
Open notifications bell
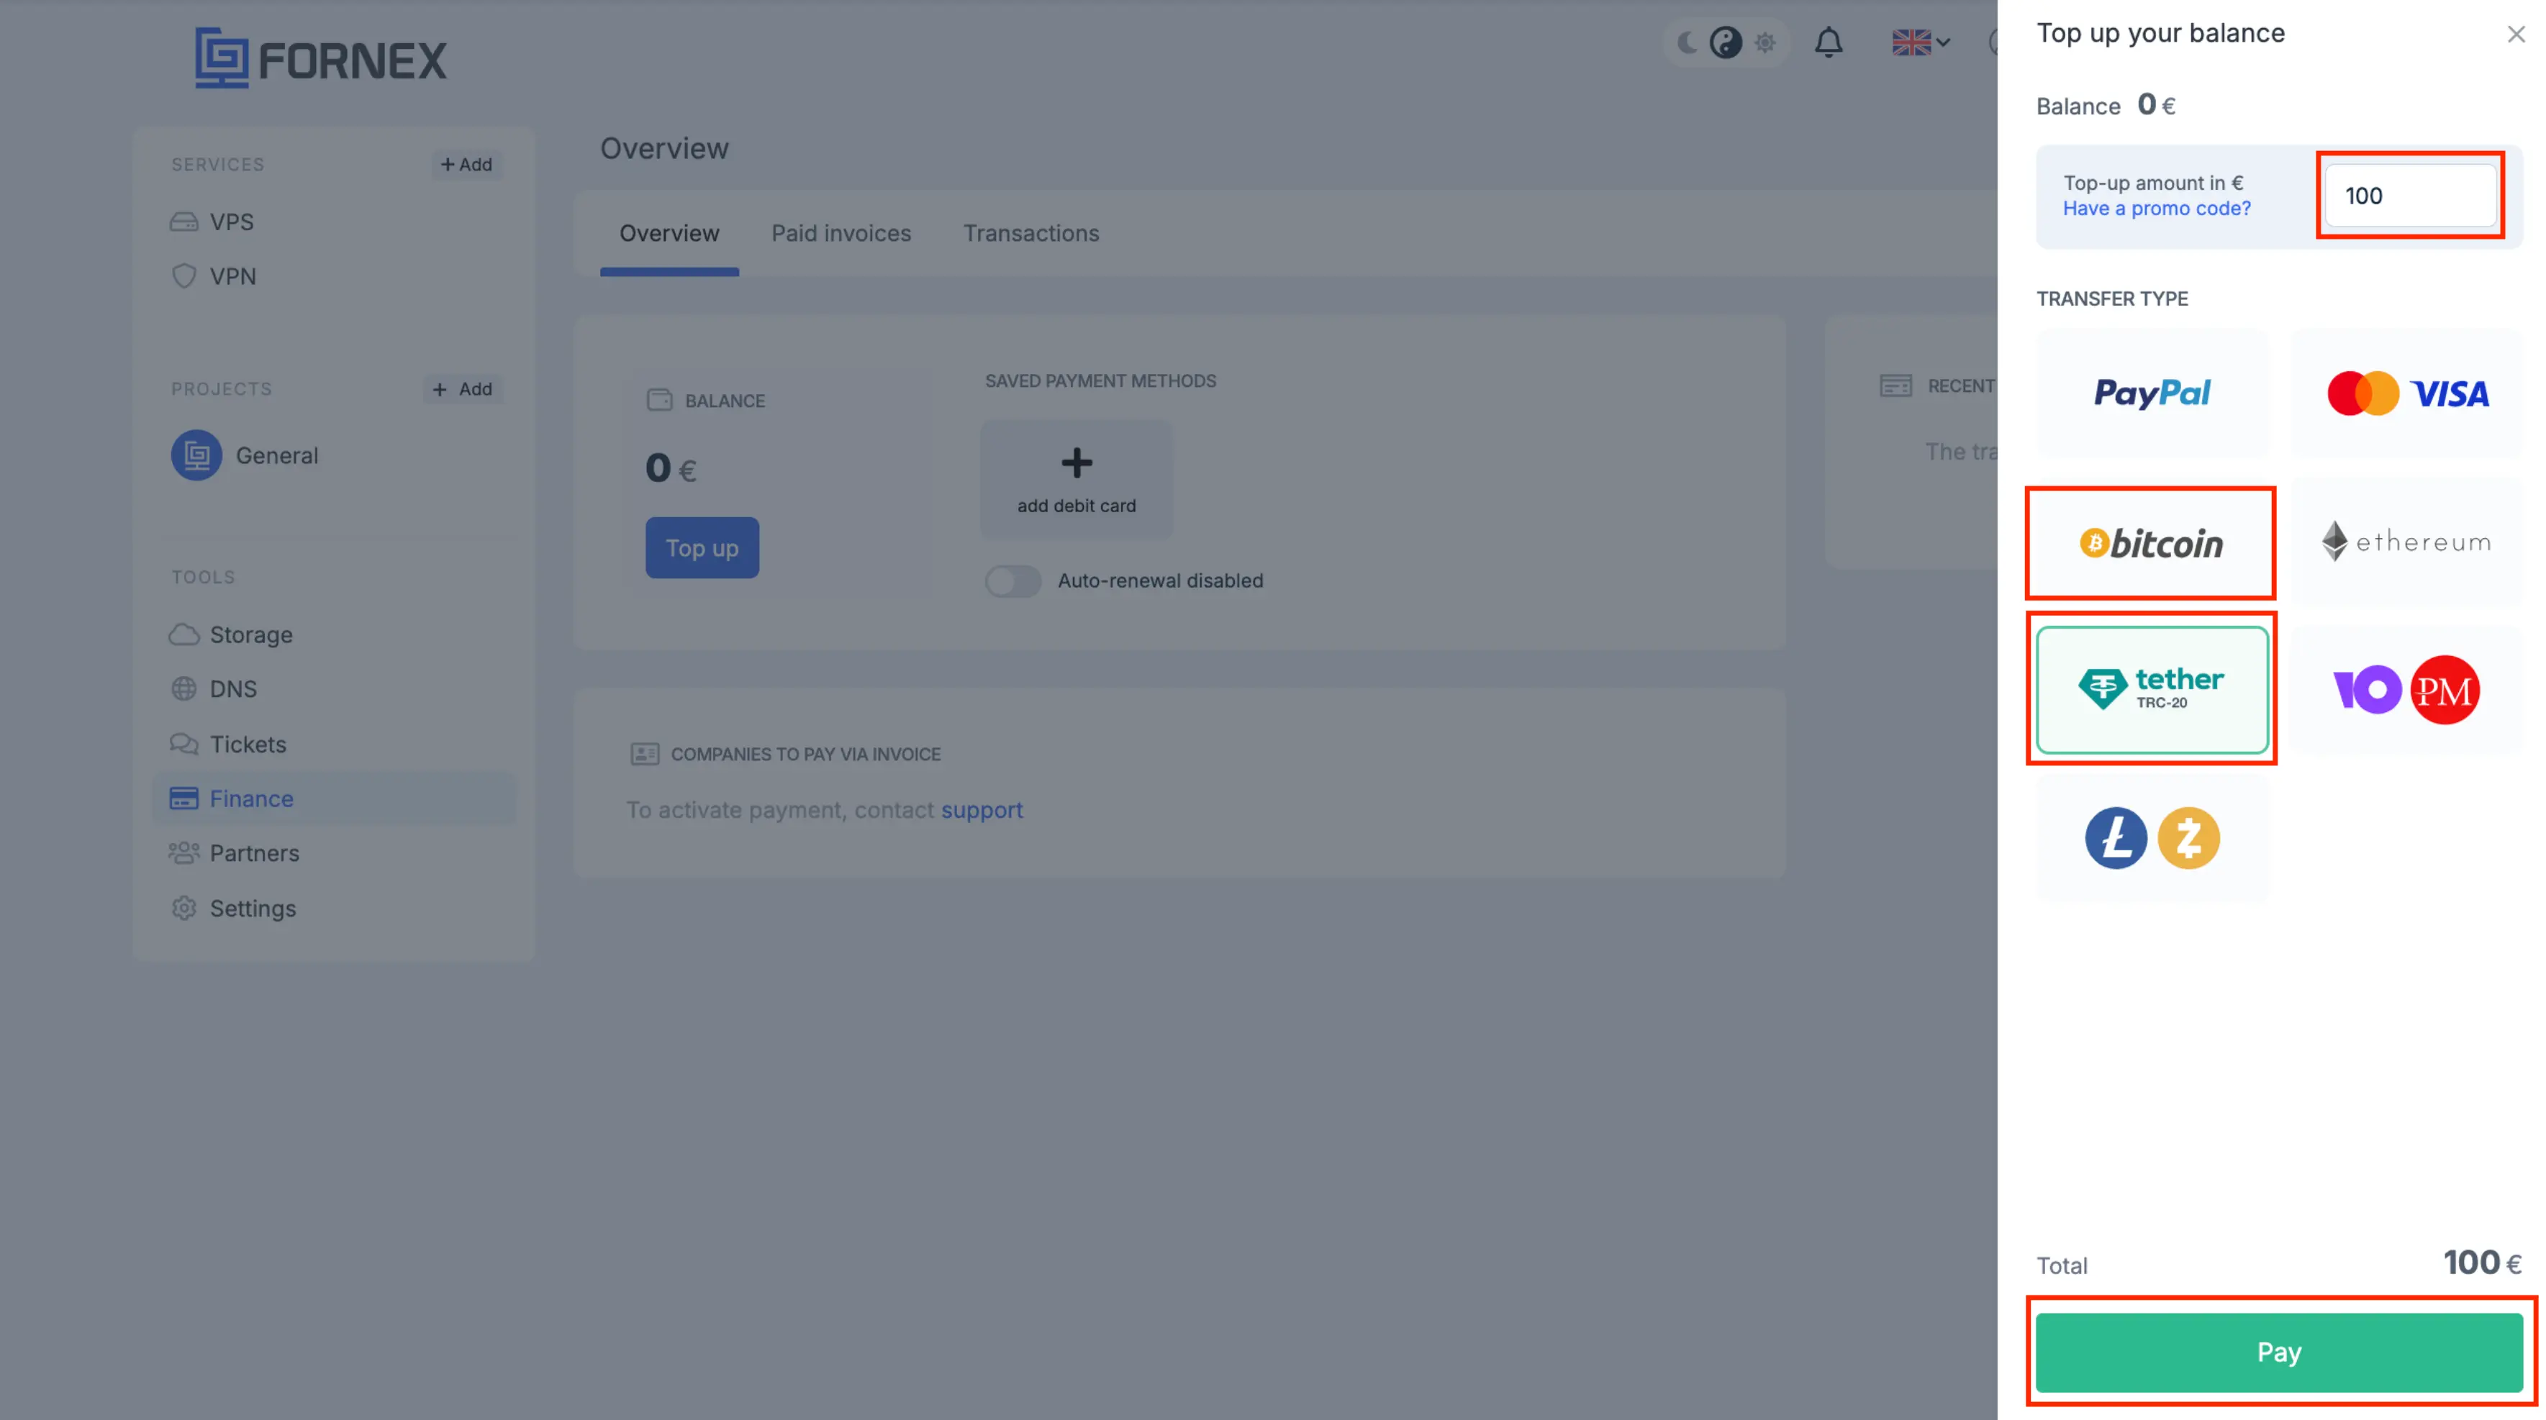tap(1829, 42)
